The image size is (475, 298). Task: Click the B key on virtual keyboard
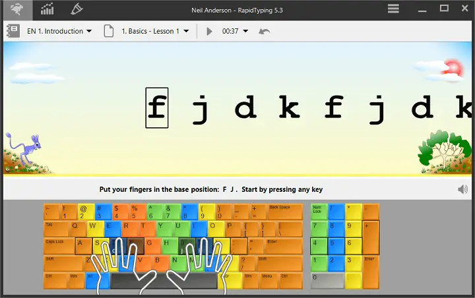pos(161,263)
